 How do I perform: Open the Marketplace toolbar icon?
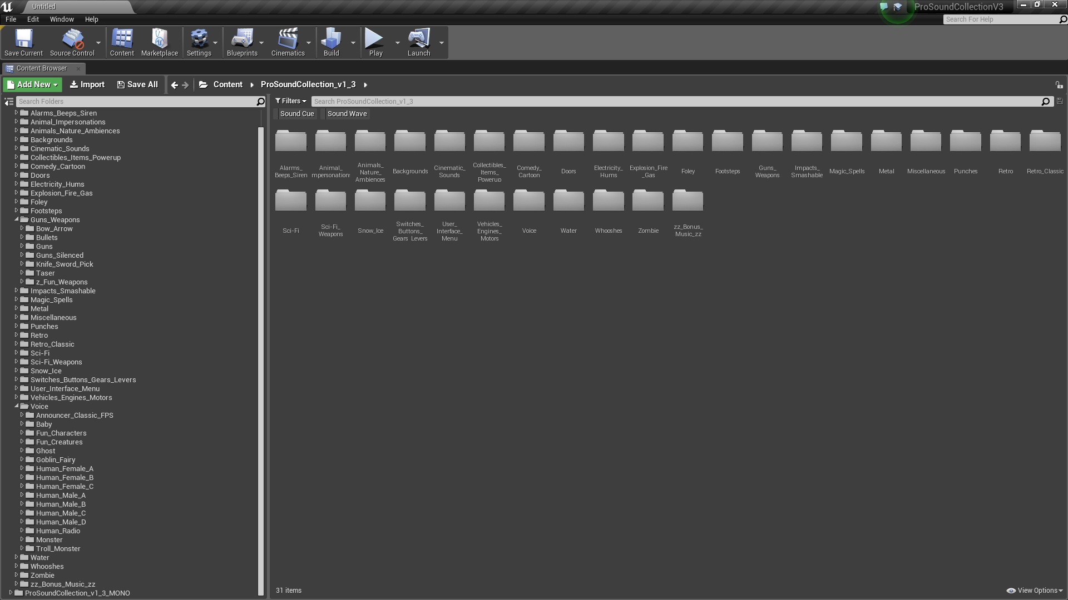tap(160, 42)
